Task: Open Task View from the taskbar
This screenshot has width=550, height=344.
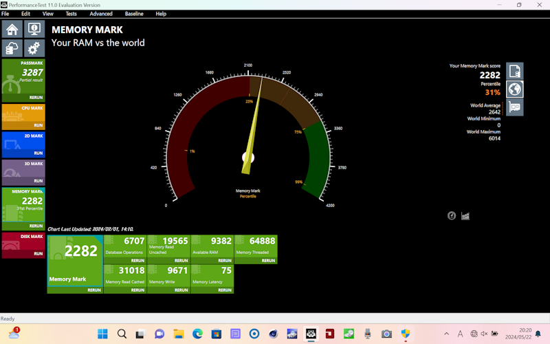Action: (140, 334)
